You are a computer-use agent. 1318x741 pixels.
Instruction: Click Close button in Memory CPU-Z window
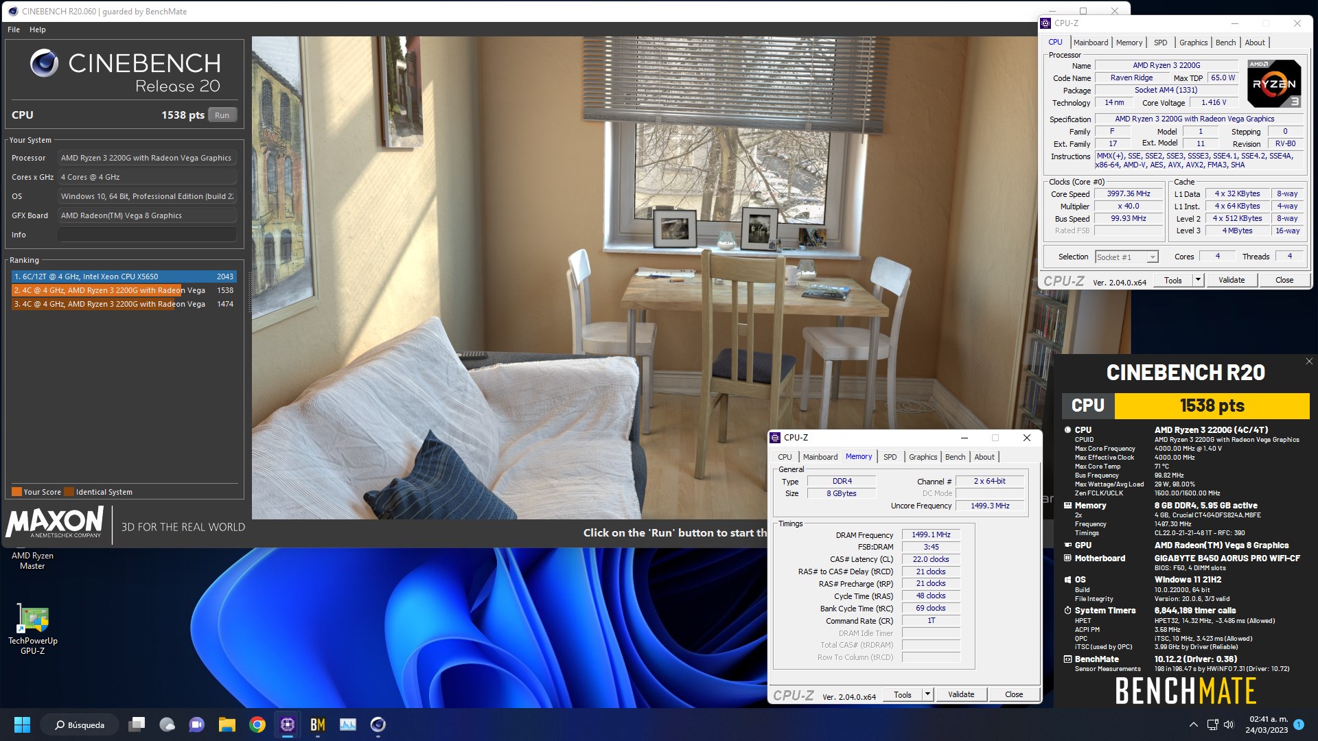coord(1014,694)
